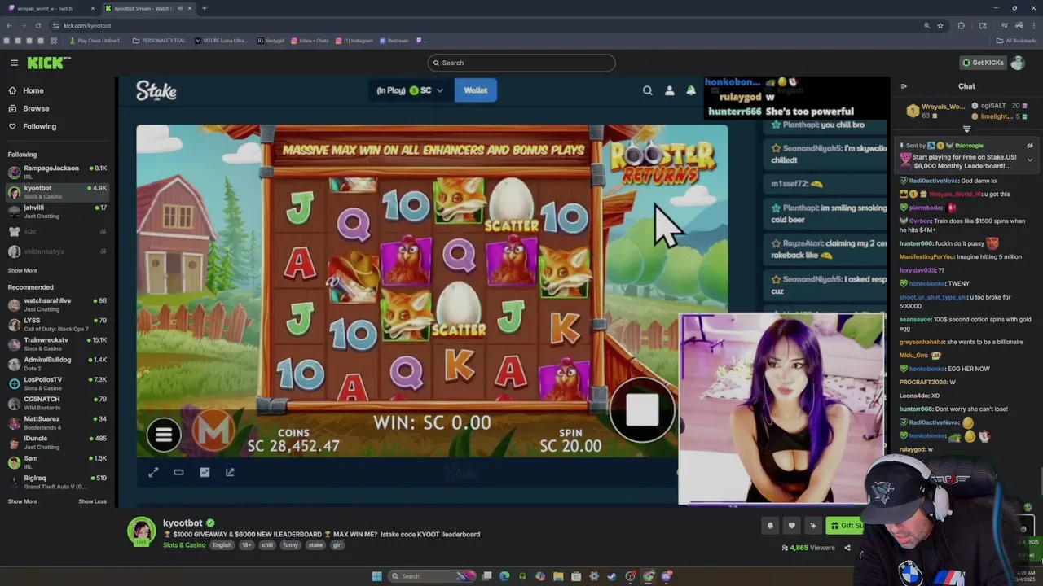Expand the pinned message chevron
The width and height of the screenshot is (1043, 586).
(1030, 160)
